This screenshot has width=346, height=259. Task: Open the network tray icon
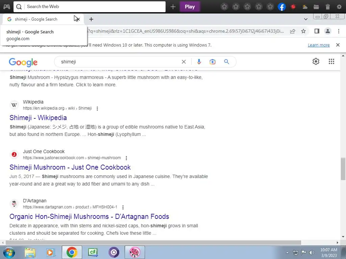(x=295, y=253)
